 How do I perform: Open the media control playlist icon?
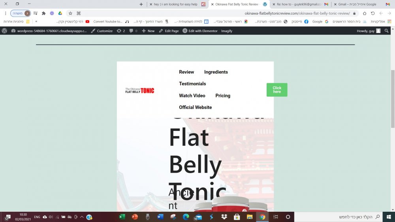35,13
